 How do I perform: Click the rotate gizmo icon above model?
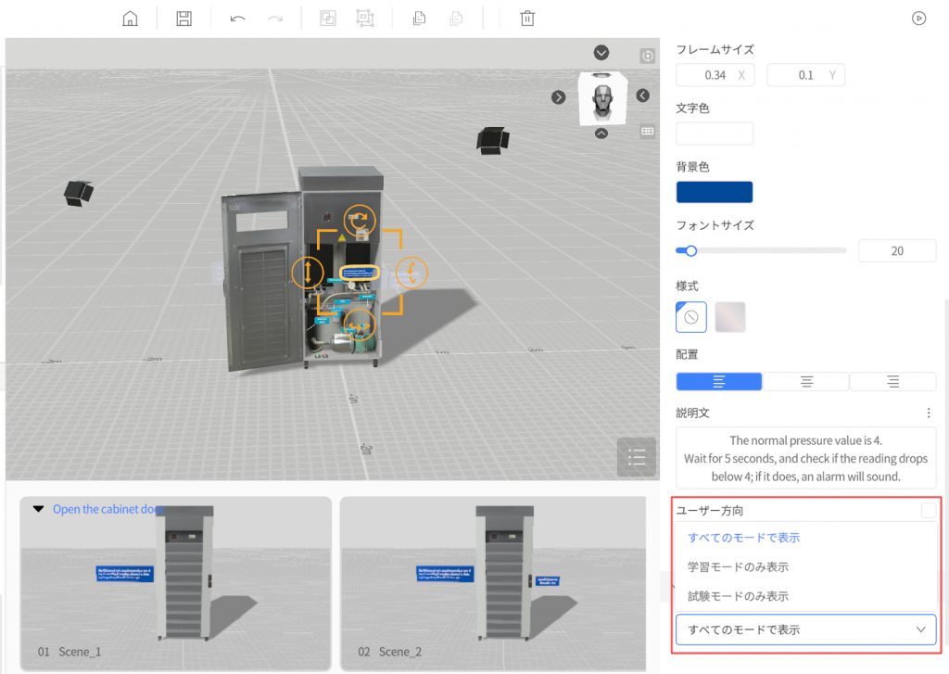tap(360, 221)
